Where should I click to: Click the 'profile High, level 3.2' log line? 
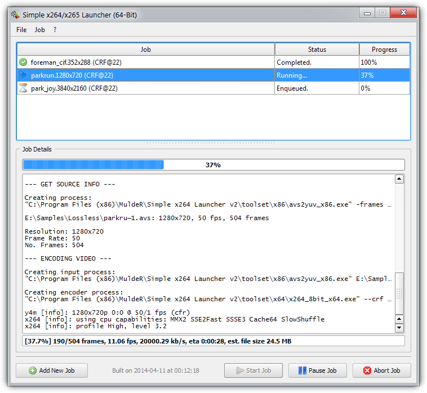[x=96, y=326]
